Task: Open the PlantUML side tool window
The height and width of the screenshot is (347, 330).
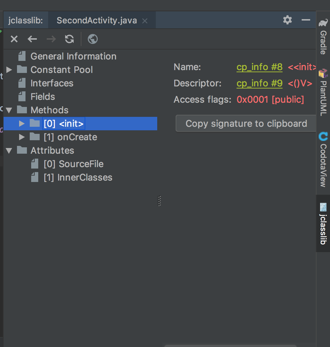Action: [323, 93]
